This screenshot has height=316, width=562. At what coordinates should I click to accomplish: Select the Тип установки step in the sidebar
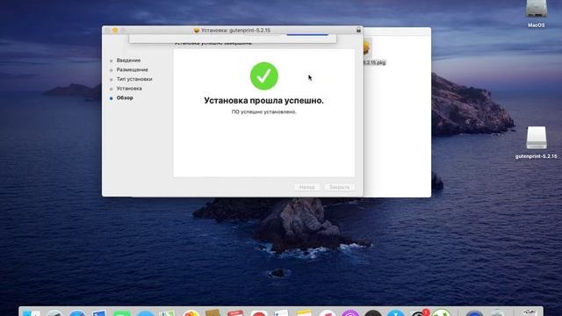pos(134,79)
